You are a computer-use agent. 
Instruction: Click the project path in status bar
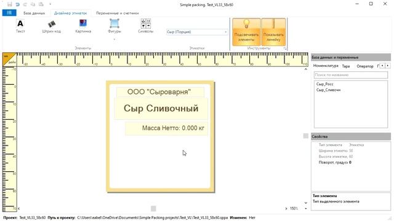pos(152,218)
